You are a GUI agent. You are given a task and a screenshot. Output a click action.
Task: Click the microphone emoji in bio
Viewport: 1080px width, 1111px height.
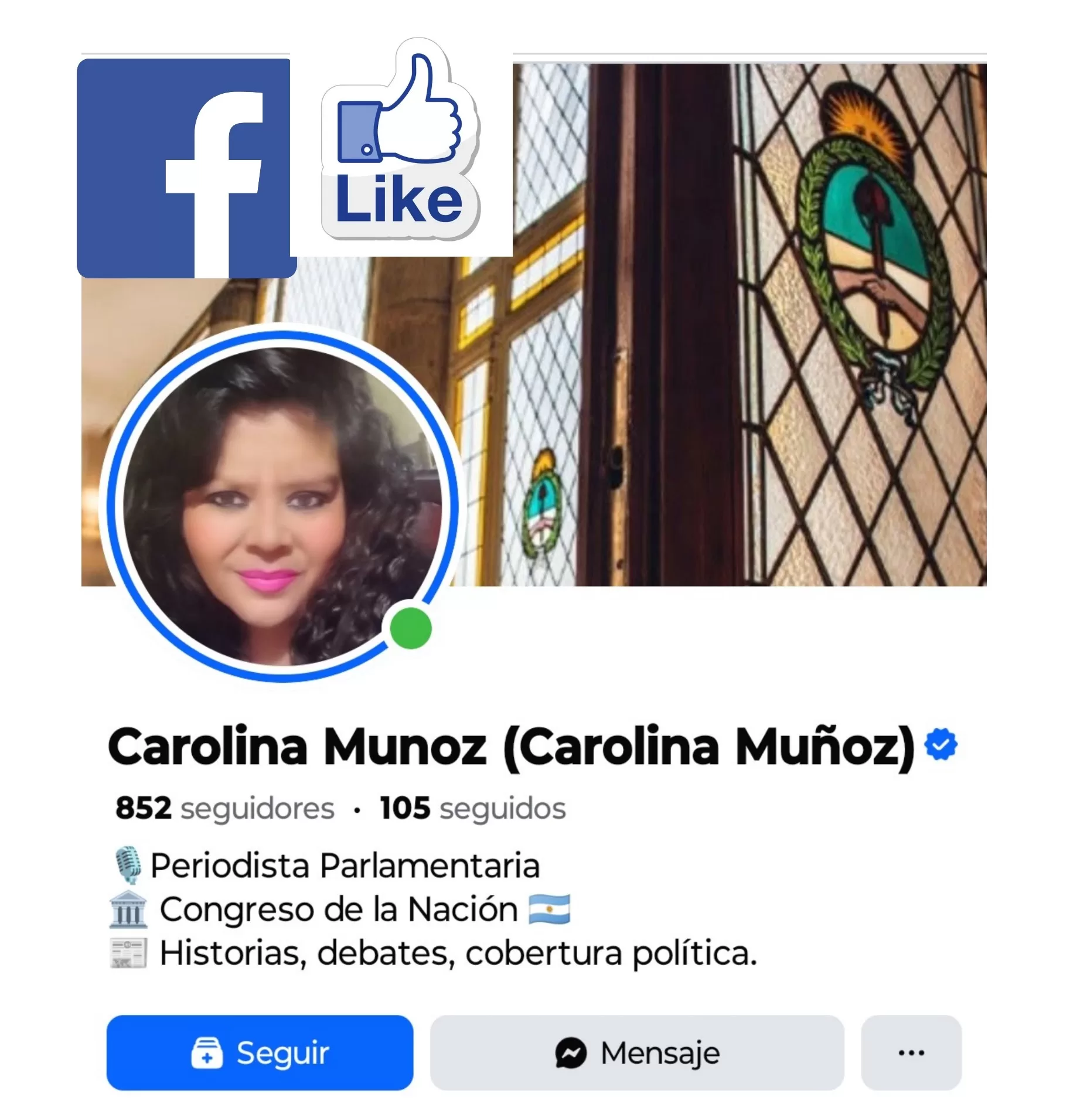click(127, 865)
